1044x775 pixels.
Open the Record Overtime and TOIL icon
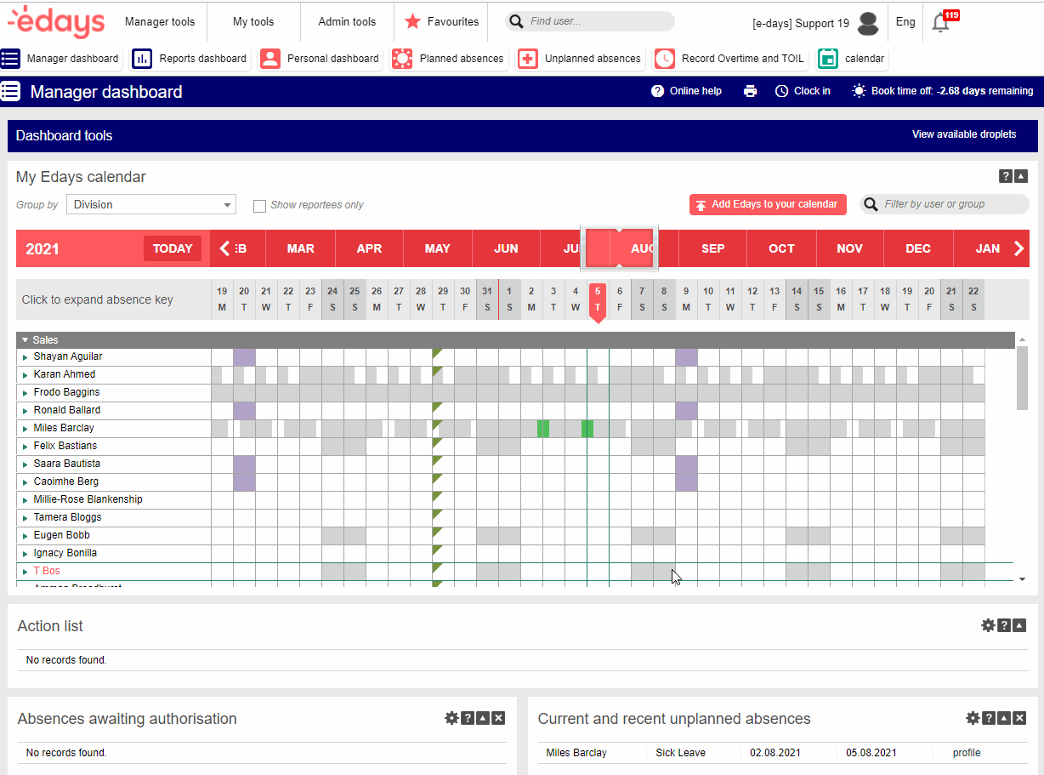pyautogui.click(x=665, y=59)
